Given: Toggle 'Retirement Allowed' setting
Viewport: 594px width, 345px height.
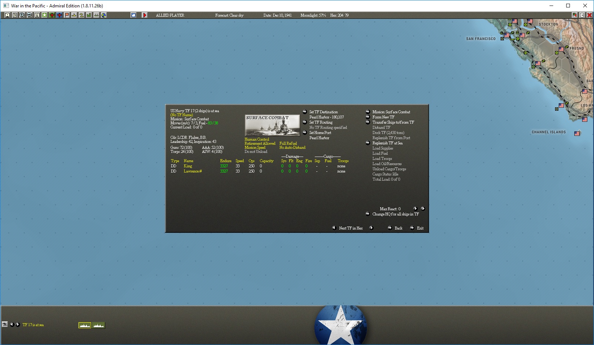Looking at the screenshot, I should [260, 144].
